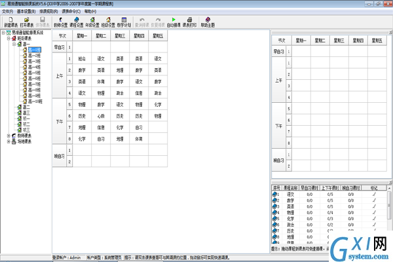The height and width of the screenshot is (262, 393).
Task: Select Thursday period 7 自习 cell
Action: [139, 127]
